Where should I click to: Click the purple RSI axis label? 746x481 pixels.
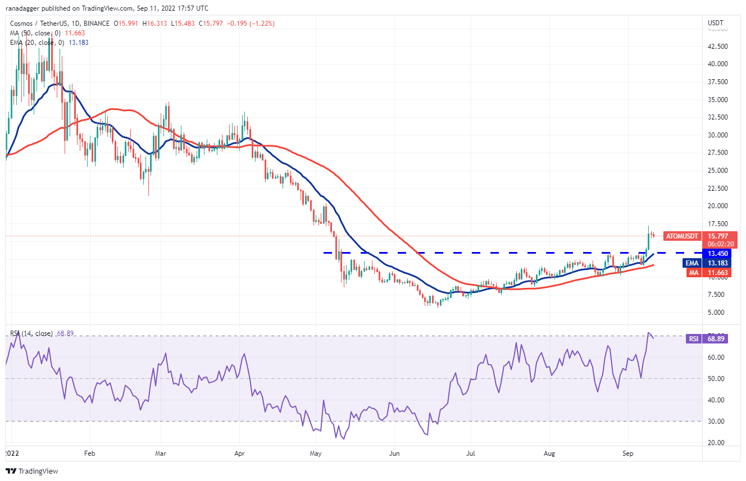click(x=693, y=338)
